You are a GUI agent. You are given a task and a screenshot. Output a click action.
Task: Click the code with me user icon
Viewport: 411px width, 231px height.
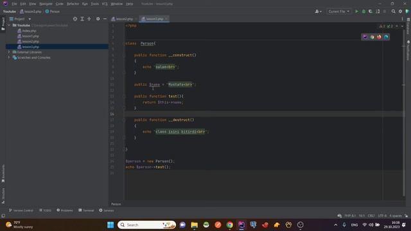point(318,12)
